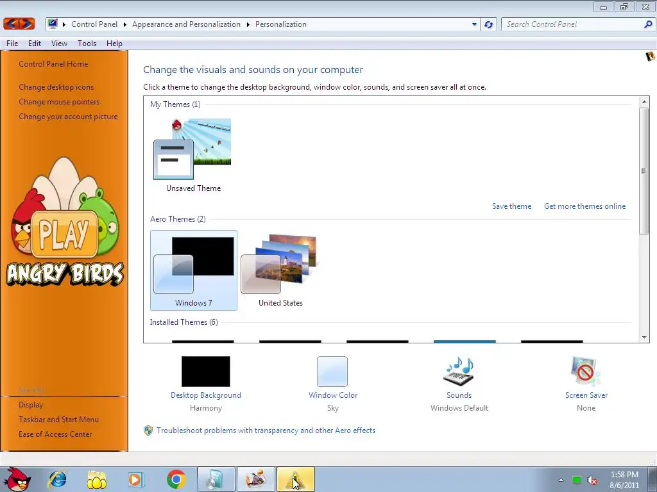The image size is (657, 492).
Task: Switch to the wizard hat taskbar window
Action: click(x=256, y=479)
